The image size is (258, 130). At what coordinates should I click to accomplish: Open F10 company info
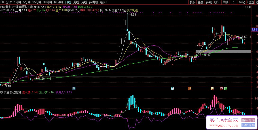(234, 2)
